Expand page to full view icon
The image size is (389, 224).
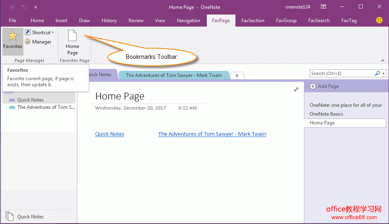(296, 89)
